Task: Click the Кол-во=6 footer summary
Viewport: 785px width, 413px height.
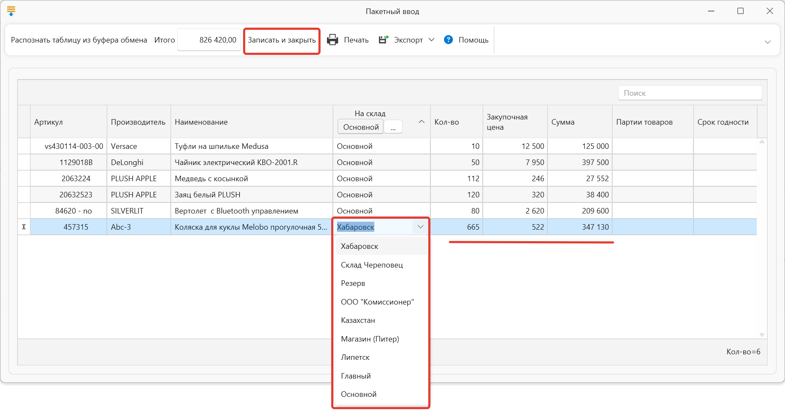Action: pyautogui.click(x=743, y=352)
